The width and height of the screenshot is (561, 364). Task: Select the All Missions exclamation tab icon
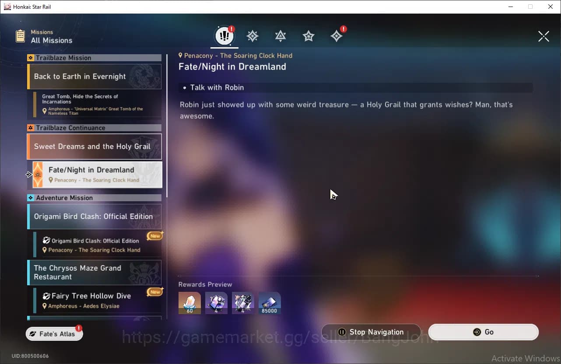click(x=224, y=36)
